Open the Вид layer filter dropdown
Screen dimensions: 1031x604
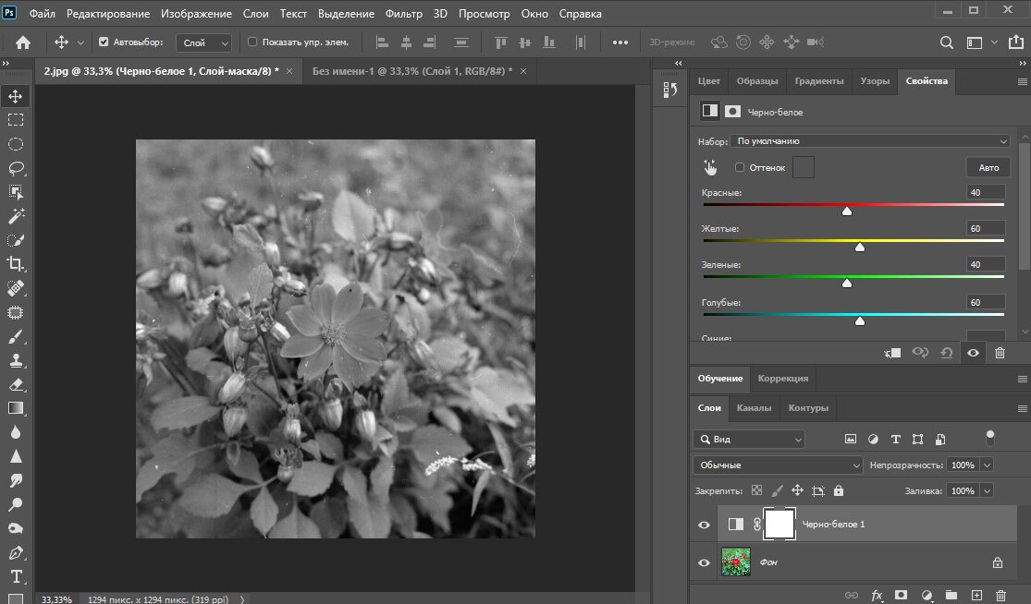click(749, 440)
